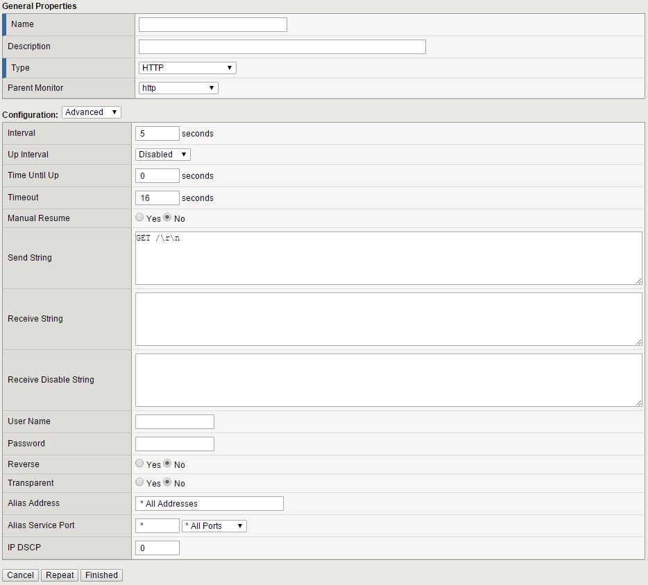Select Yes for Manual Resume

coord(140,218)
